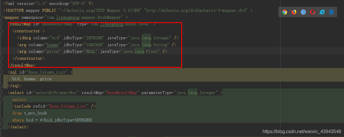Click com.liwangwang.model.Book type value
Image resolution: width=344 pixels, height=137 pixels.
click(x=119, y=24)
